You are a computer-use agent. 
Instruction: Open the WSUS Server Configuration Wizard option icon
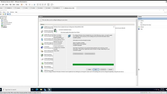click(x=42, y=71)
